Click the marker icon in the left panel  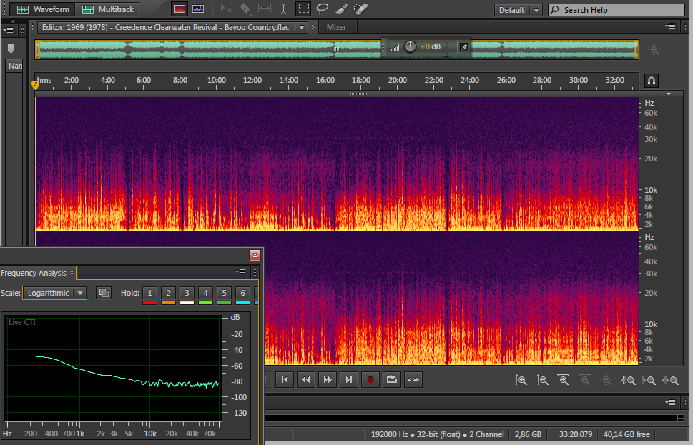point(11,49)
